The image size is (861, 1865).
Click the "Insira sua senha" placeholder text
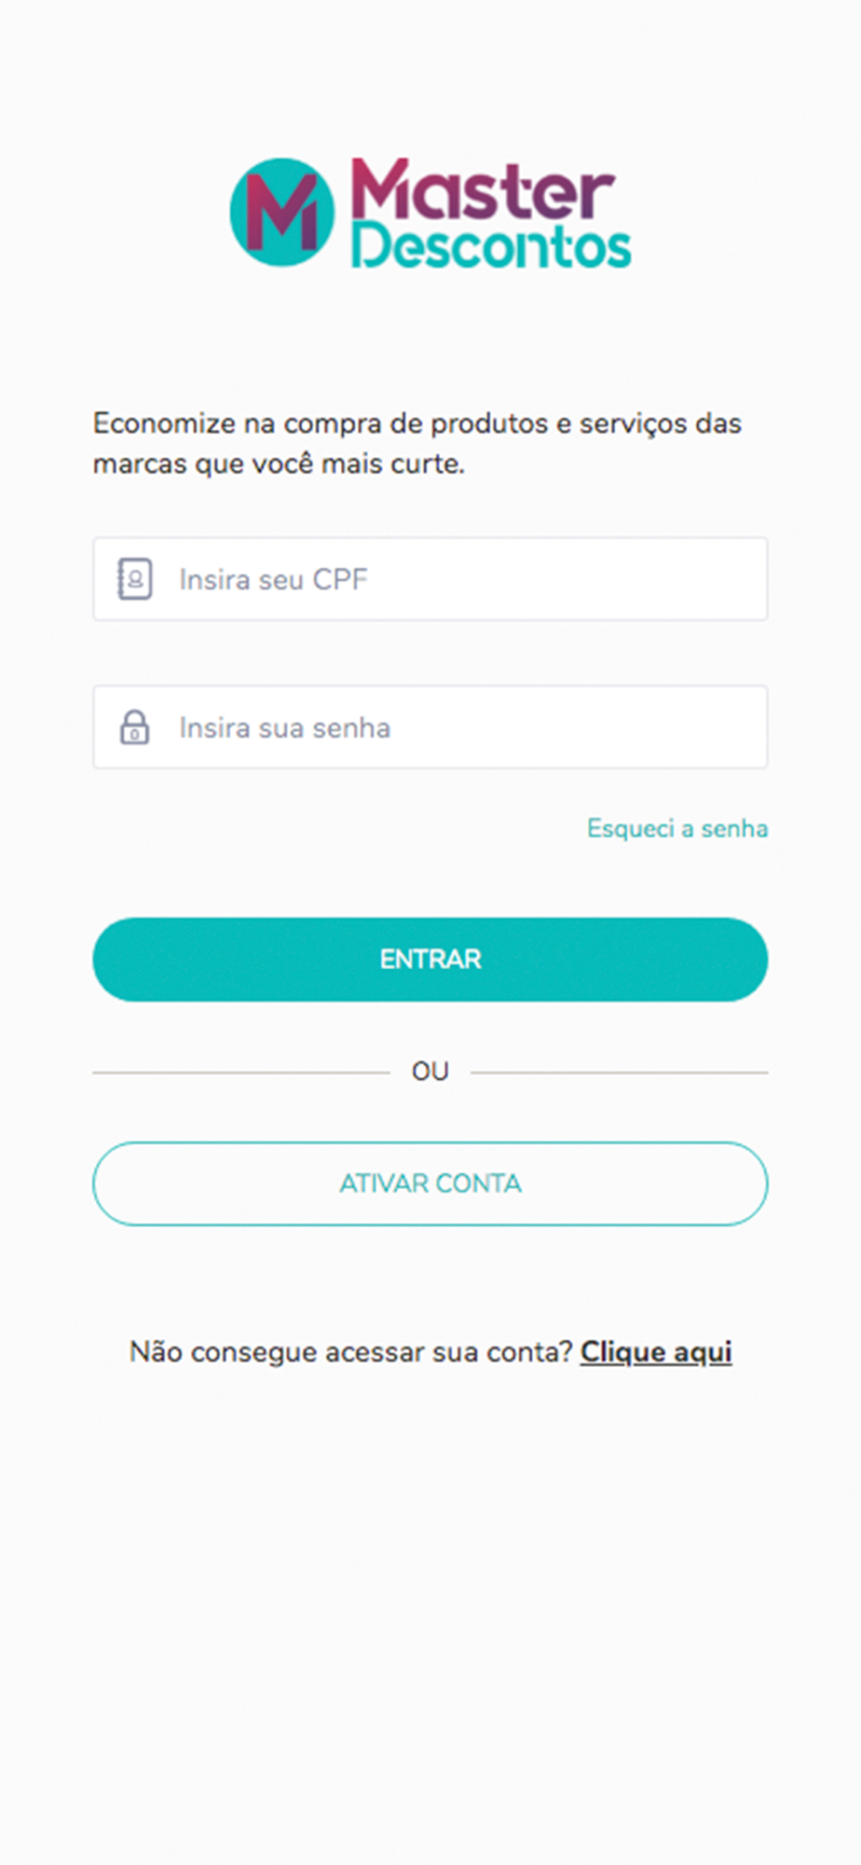[285, 727]
